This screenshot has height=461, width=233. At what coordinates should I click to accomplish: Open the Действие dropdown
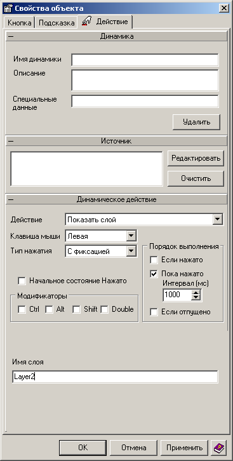click(x=218, y=219)
